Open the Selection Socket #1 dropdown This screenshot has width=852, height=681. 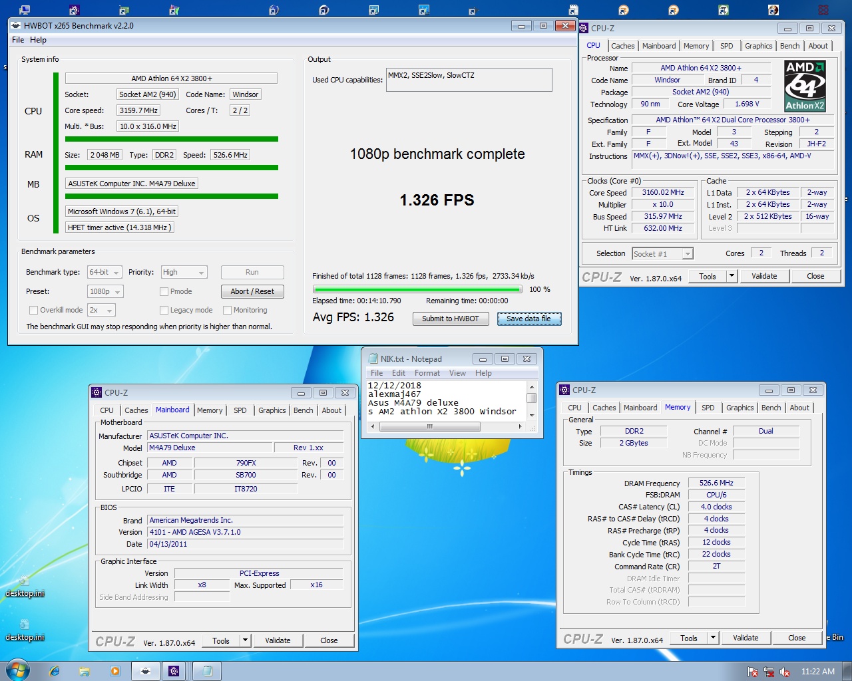point(662,253)
